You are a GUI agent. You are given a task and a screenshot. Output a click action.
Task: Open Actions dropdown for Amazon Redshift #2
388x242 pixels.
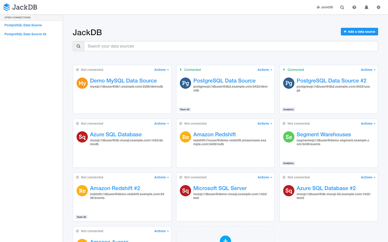(x=161, y=177)
